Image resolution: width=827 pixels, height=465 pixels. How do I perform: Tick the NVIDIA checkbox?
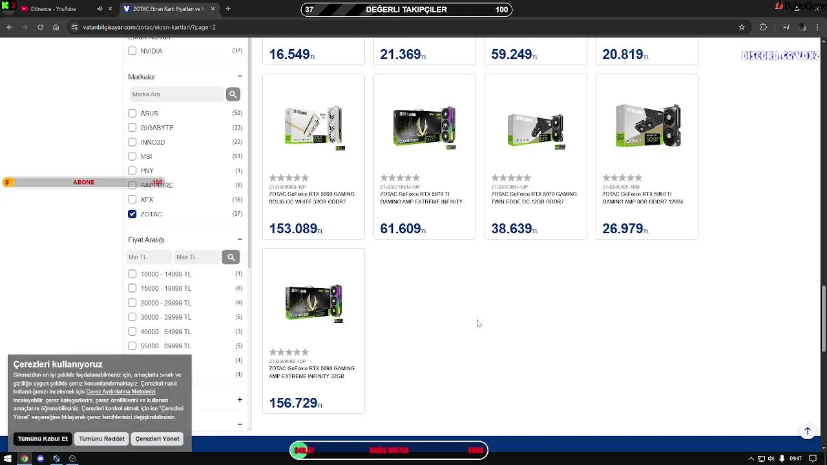[x=132, y=51]
